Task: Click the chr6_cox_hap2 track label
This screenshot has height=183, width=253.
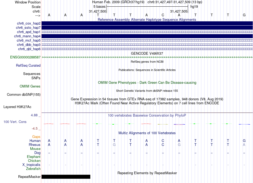Action: pyautogui.click(x=29, y=23)
